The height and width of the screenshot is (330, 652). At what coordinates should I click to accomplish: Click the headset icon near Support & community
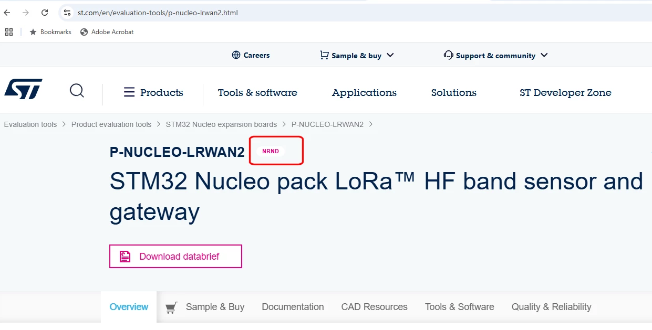448,55
